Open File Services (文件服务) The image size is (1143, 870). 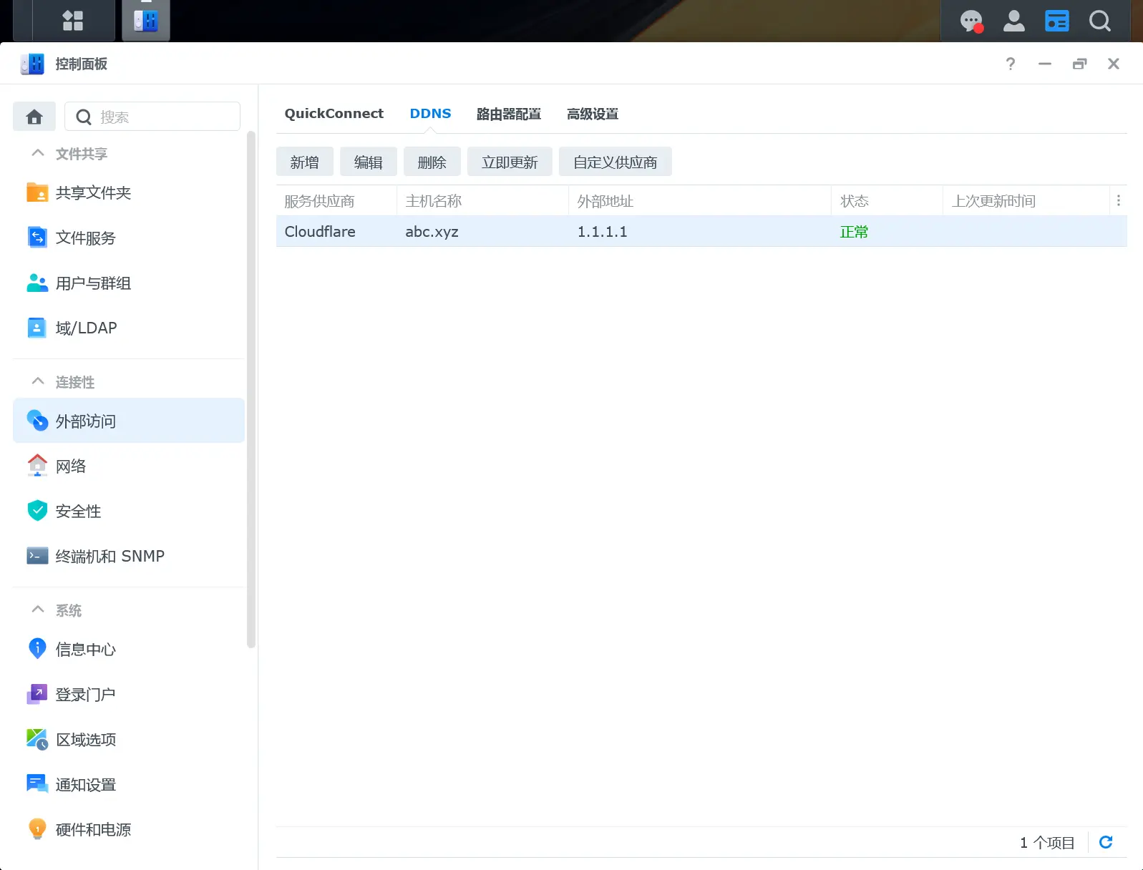(x=129, y=238)
